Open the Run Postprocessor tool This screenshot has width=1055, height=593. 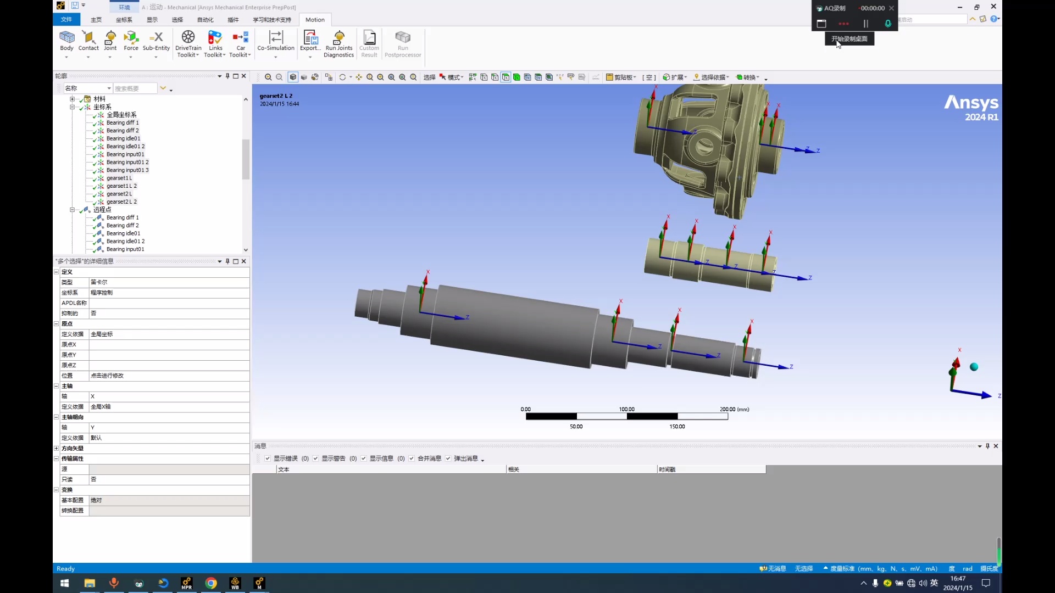pyautogui.click(x=403, y=44)
